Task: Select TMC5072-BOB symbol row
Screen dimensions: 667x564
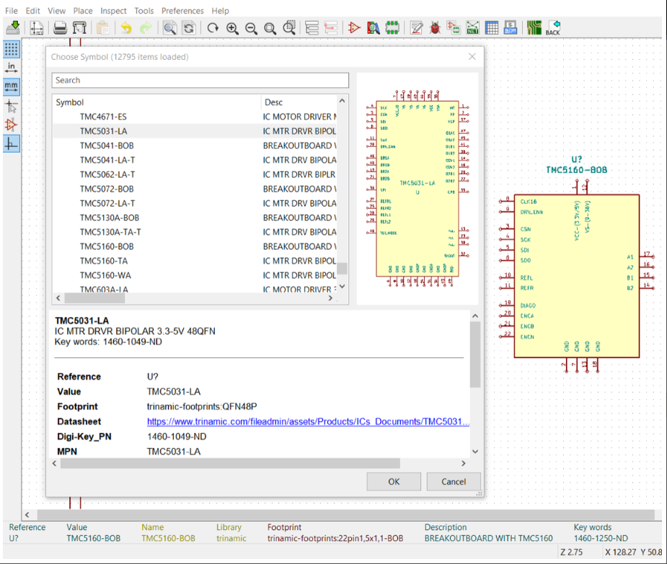Action: pos(195,189)
